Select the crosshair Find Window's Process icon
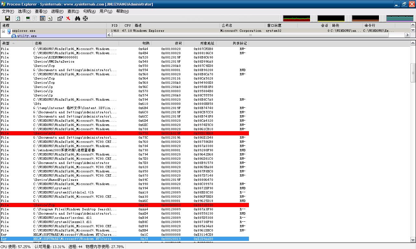416x249 pixels. tap(85, 19)
